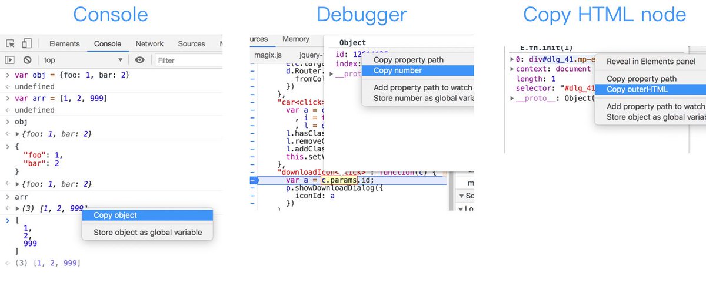The width and height of the screenshot is (706, 283).
Task: Choose Store object as global variable in Console
Action: pyautogui.click(x=147, y=233)
